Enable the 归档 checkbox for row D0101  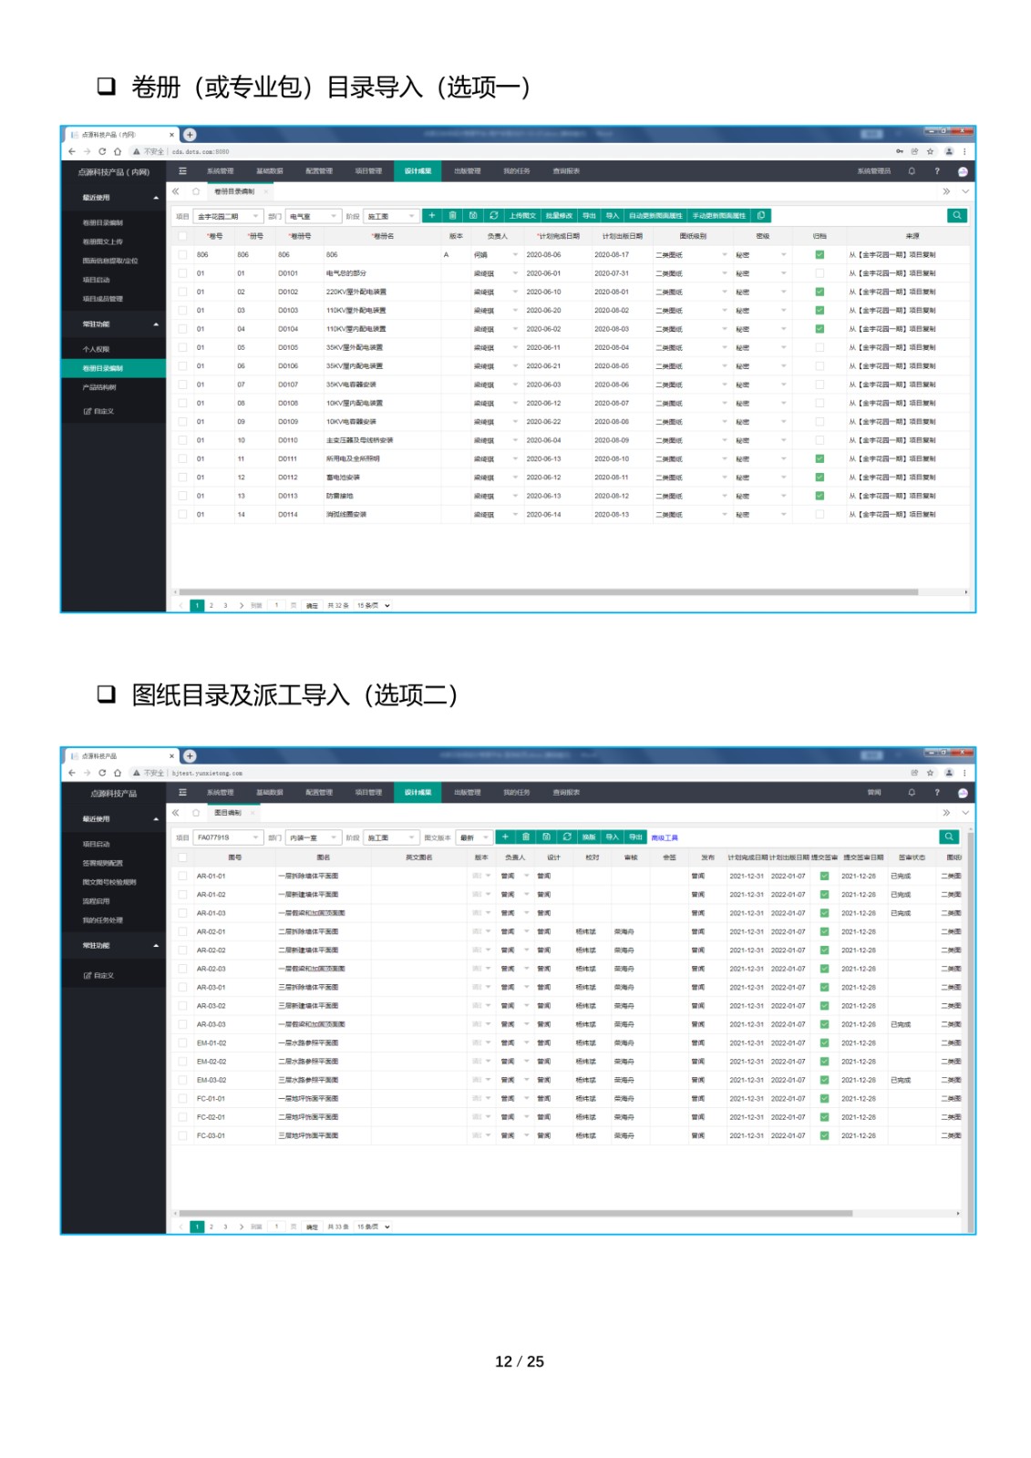820,273
